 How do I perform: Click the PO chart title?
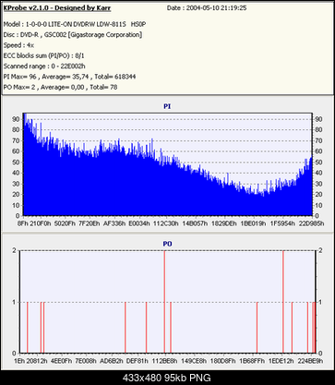167,244
